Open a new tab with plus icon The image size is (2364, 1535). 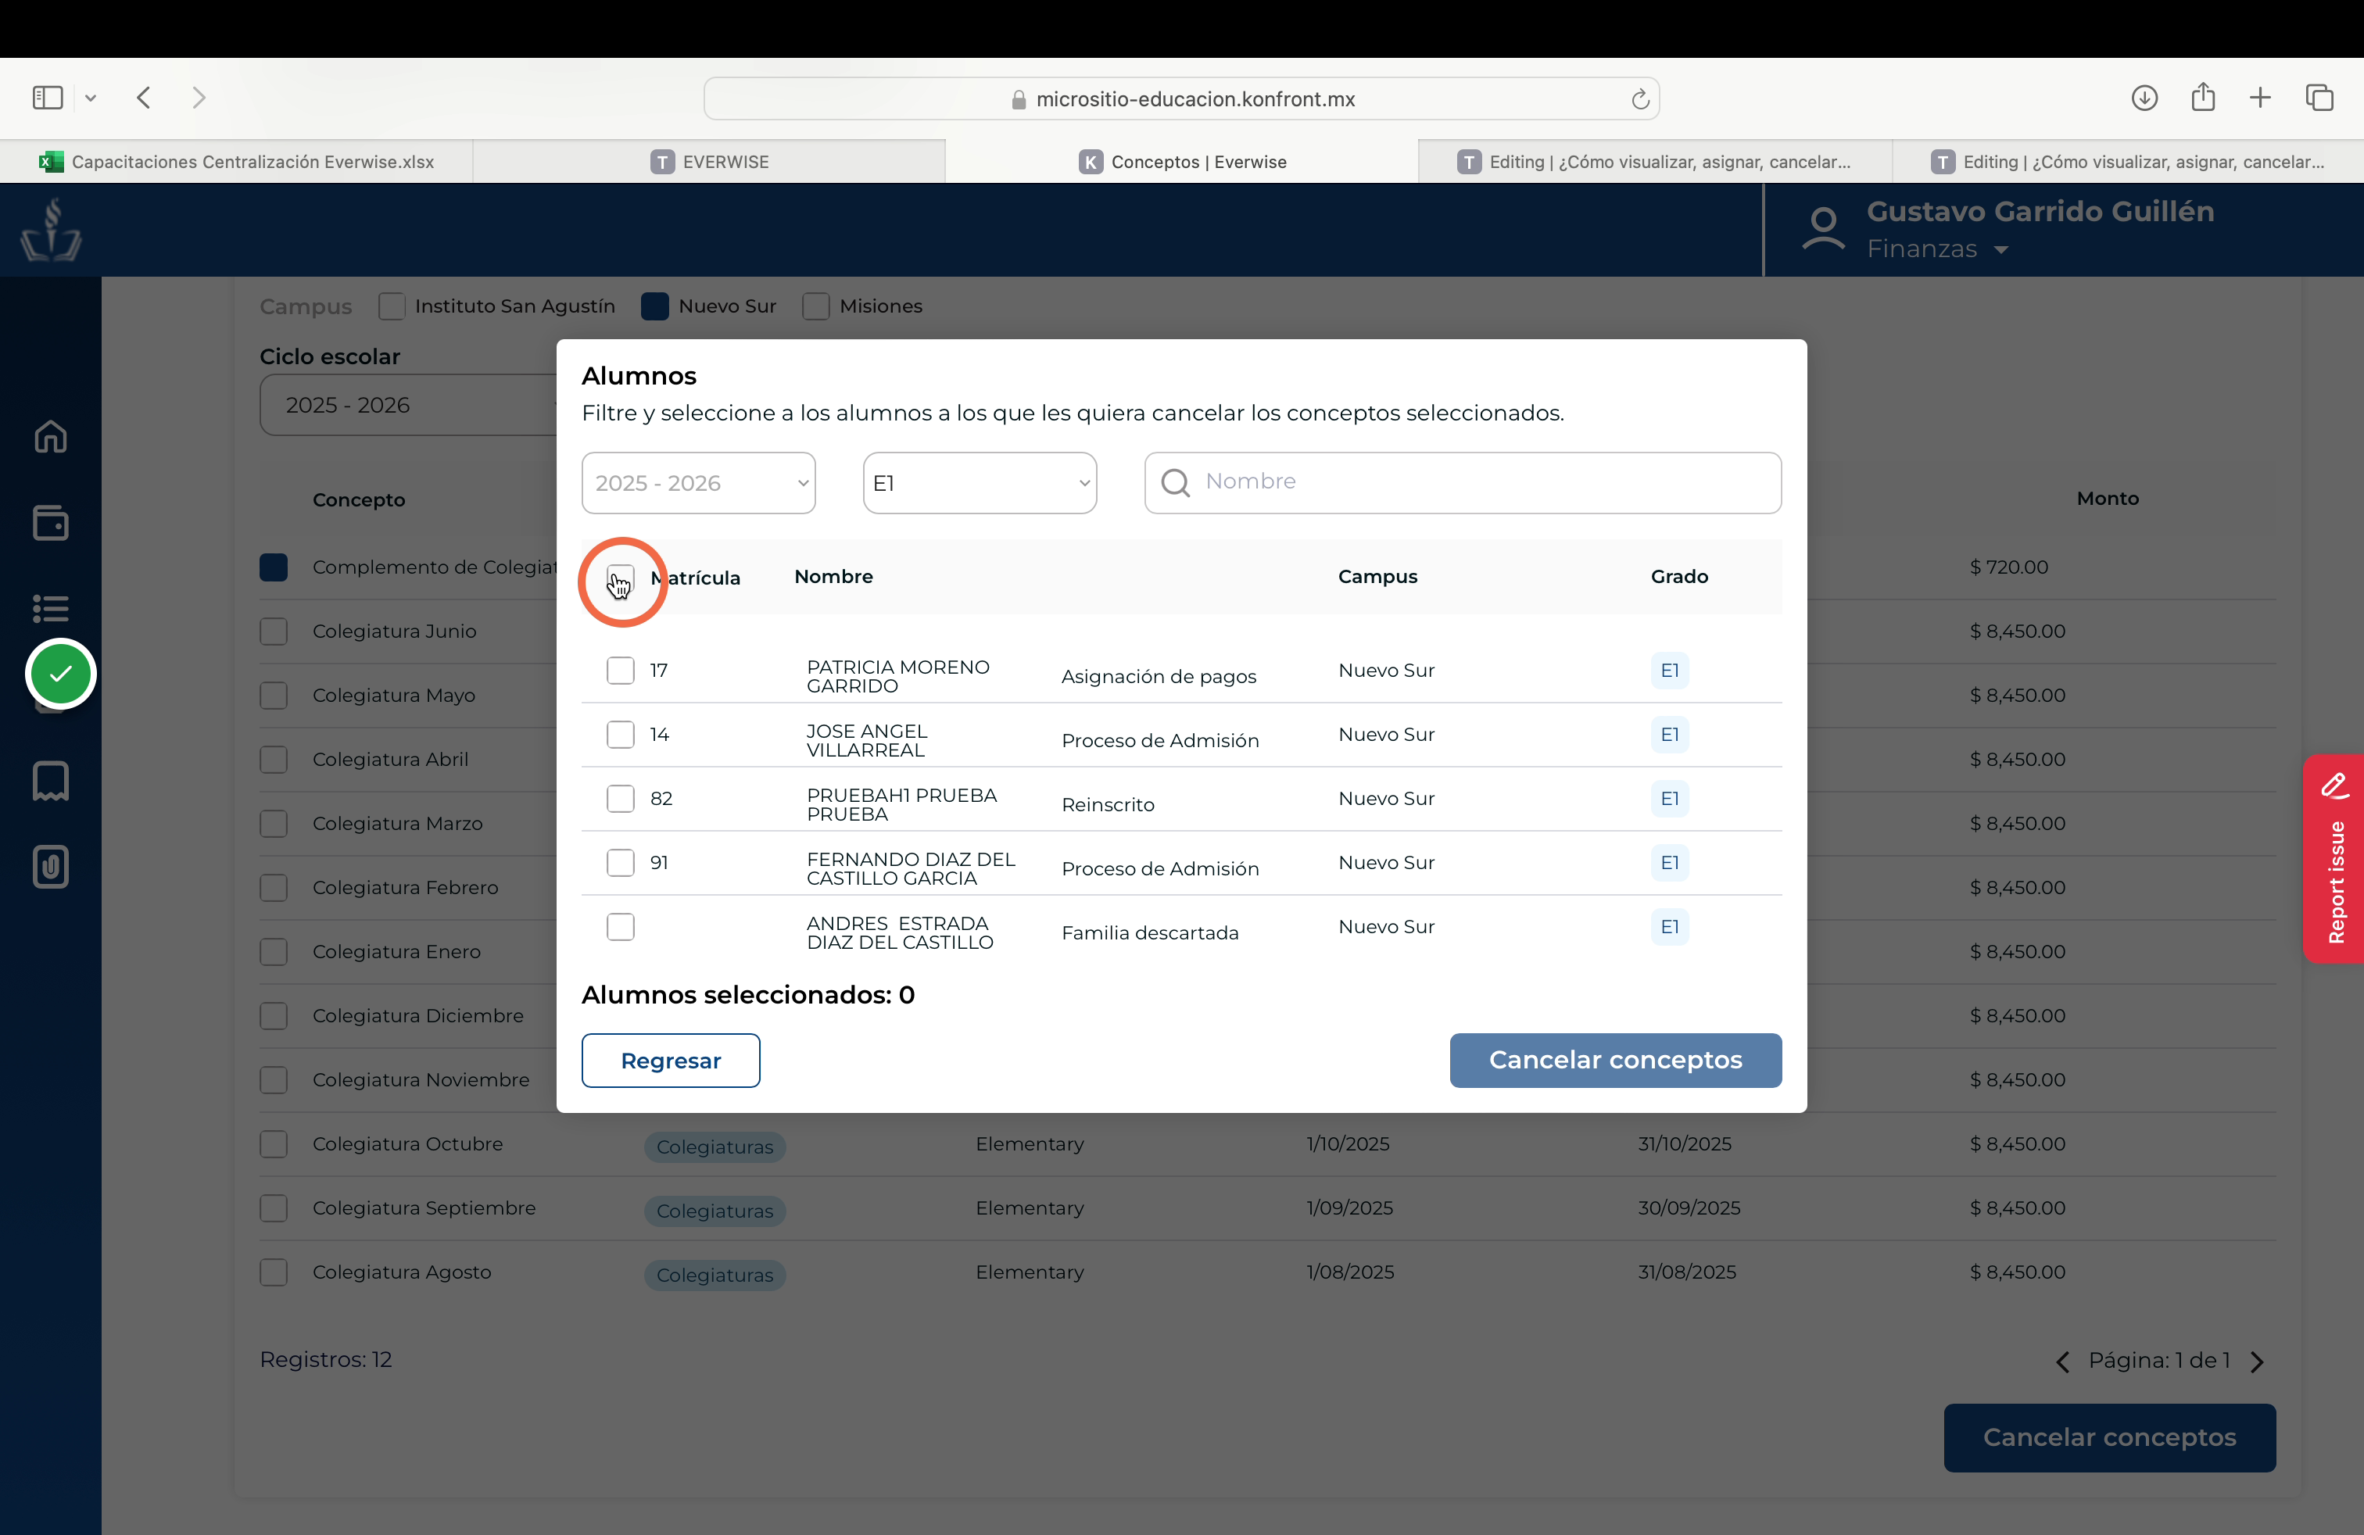pos(2261,97)
